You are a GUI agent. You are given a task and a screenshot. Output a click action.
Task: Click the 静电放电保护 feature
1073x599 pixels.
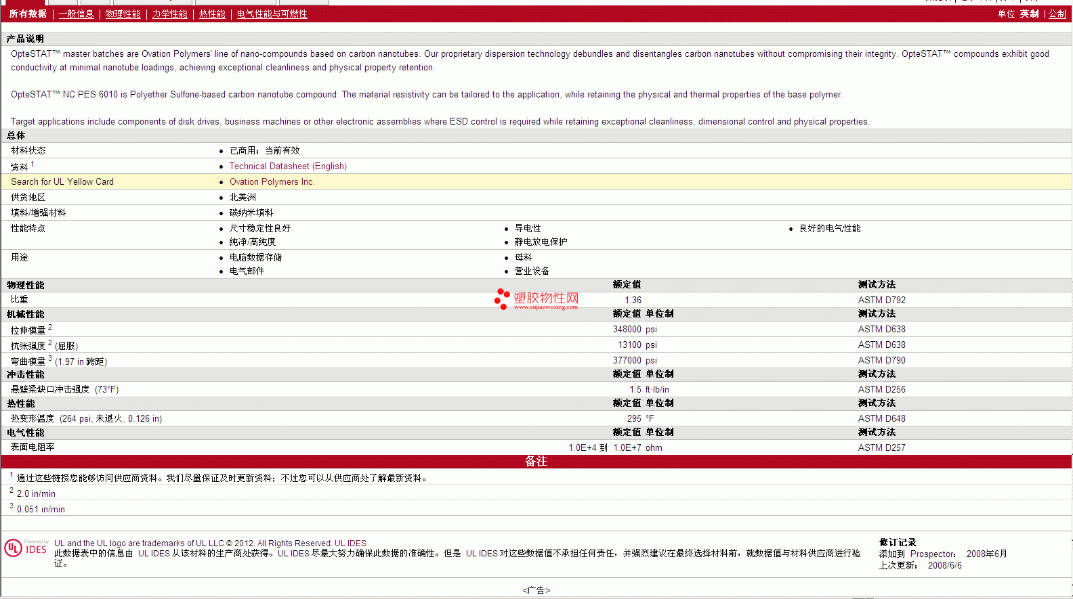click(x=541, y=242)
